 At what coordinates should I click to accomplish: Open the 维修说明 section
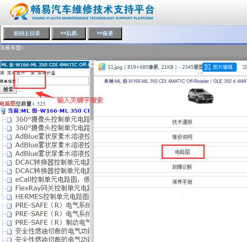click(x=182, y=137)
